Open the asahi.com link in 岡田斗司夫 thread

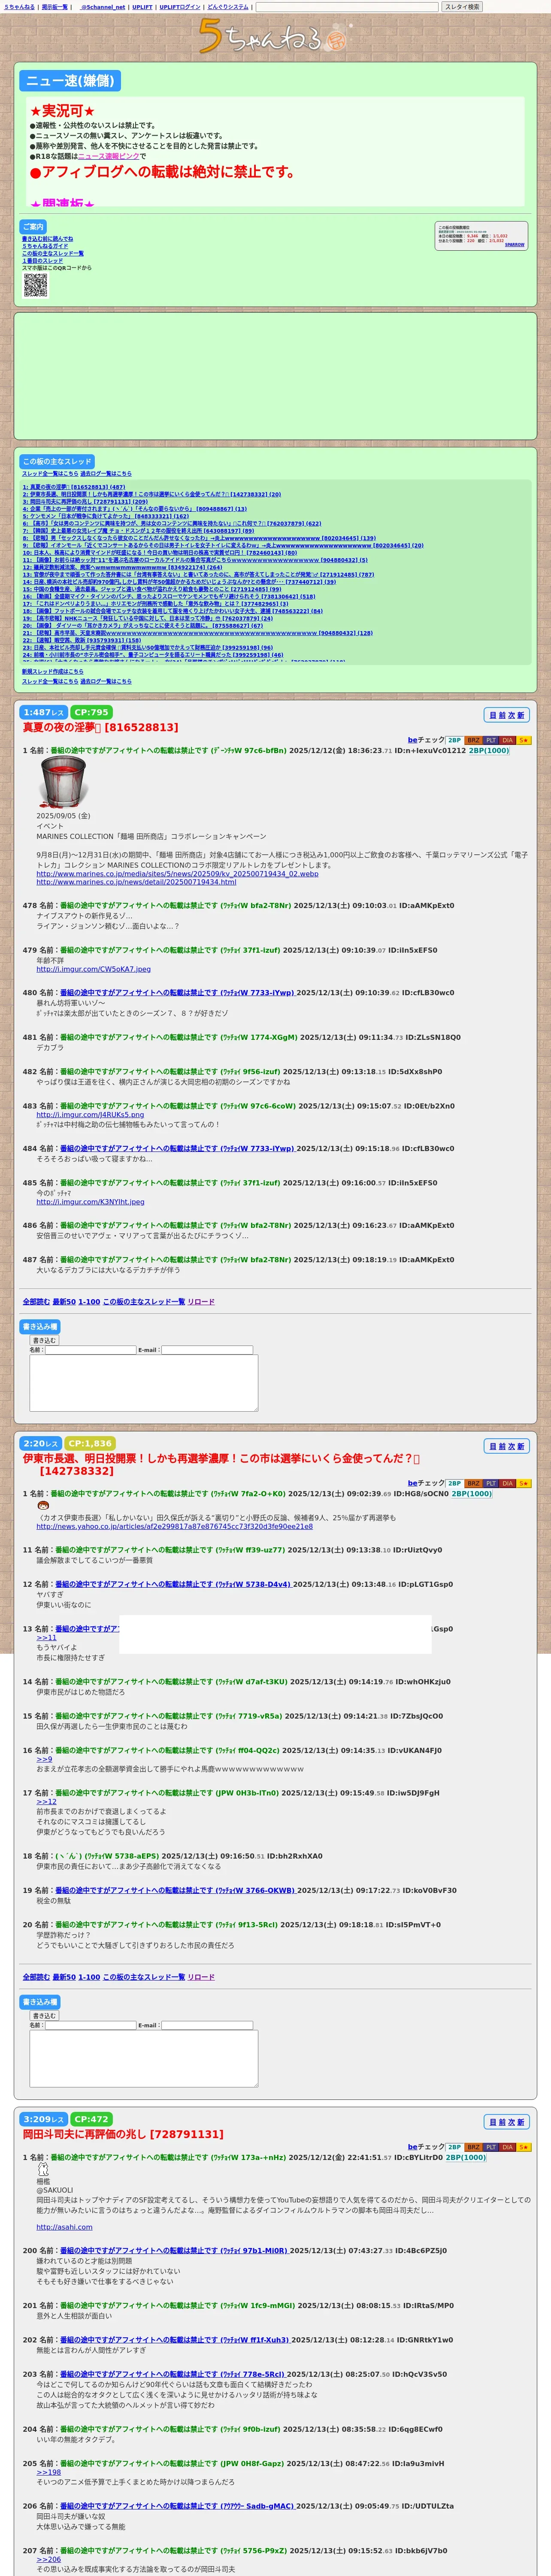coord(64,2227)
